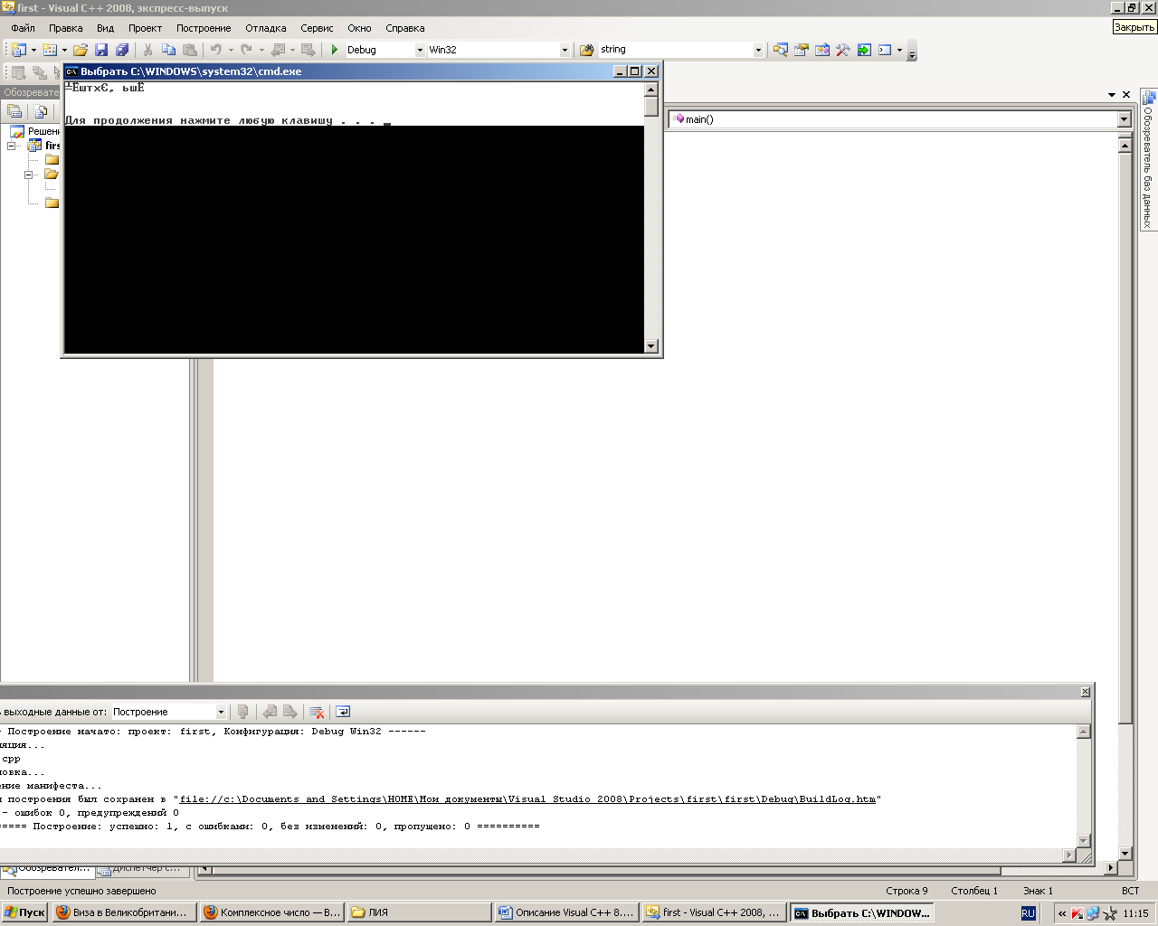Click the Start Page icon in toolbar

click(x=864, y=50)
